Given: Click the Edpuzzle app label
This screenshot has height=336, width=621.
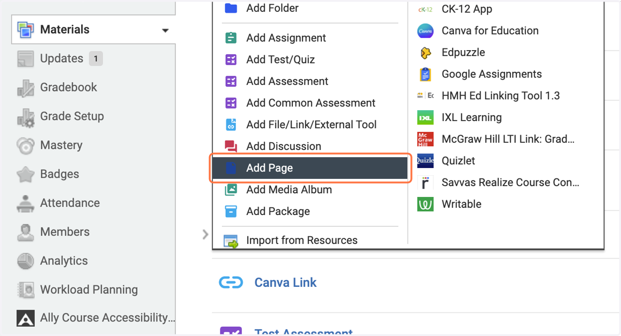Looking at the screenshot, I should [463, 52].
